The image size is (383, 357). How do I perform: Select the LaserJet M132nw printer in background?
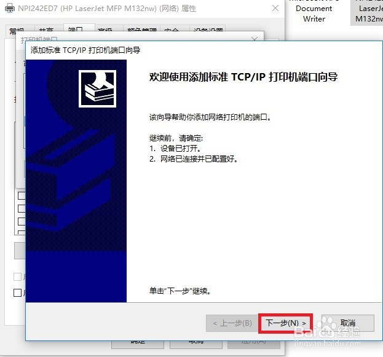(368, 12)
